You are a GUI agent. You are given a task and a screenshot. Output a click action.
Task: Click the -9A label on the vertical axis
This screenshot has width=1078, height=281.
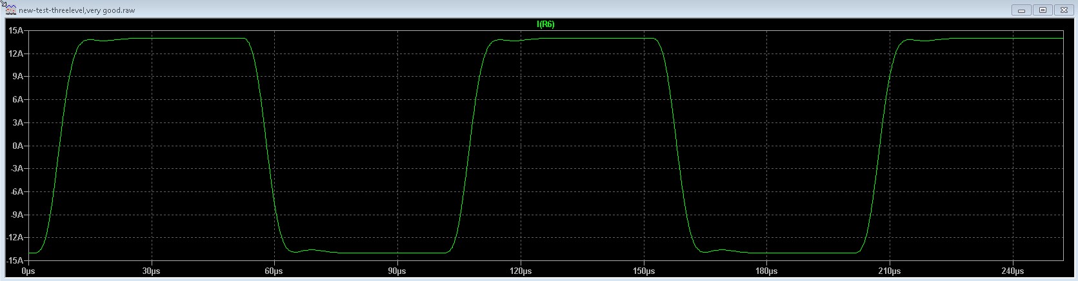[x=17, y=215]
